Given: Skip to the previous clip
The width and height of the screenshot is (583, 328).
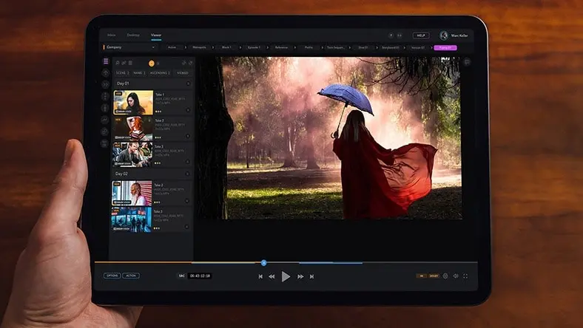Looking at the screenshot, I should (260, 276).
